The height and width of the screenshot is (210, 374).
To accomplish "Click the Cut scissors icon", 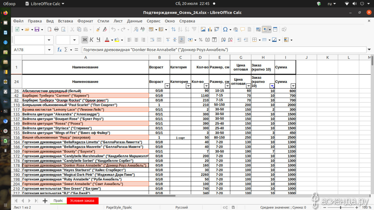I will coord(72,30).
